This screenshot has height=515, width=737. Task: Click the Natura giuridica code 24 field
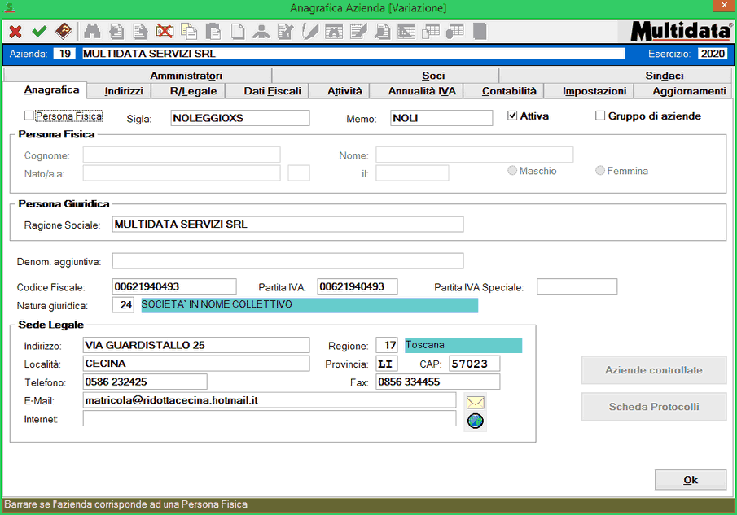[123, 304]
